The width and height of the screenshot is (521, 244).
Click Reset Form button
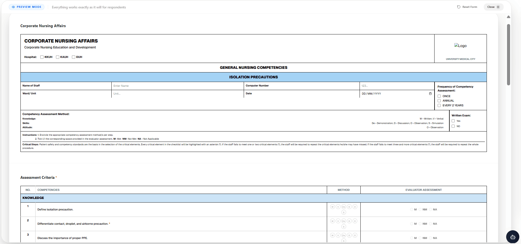click(467, 7)
